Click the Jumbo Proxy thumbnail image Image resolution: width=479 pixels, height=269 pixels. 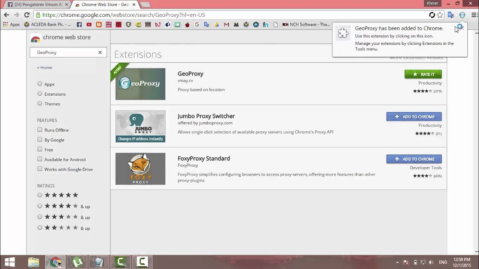pos(140,126)
